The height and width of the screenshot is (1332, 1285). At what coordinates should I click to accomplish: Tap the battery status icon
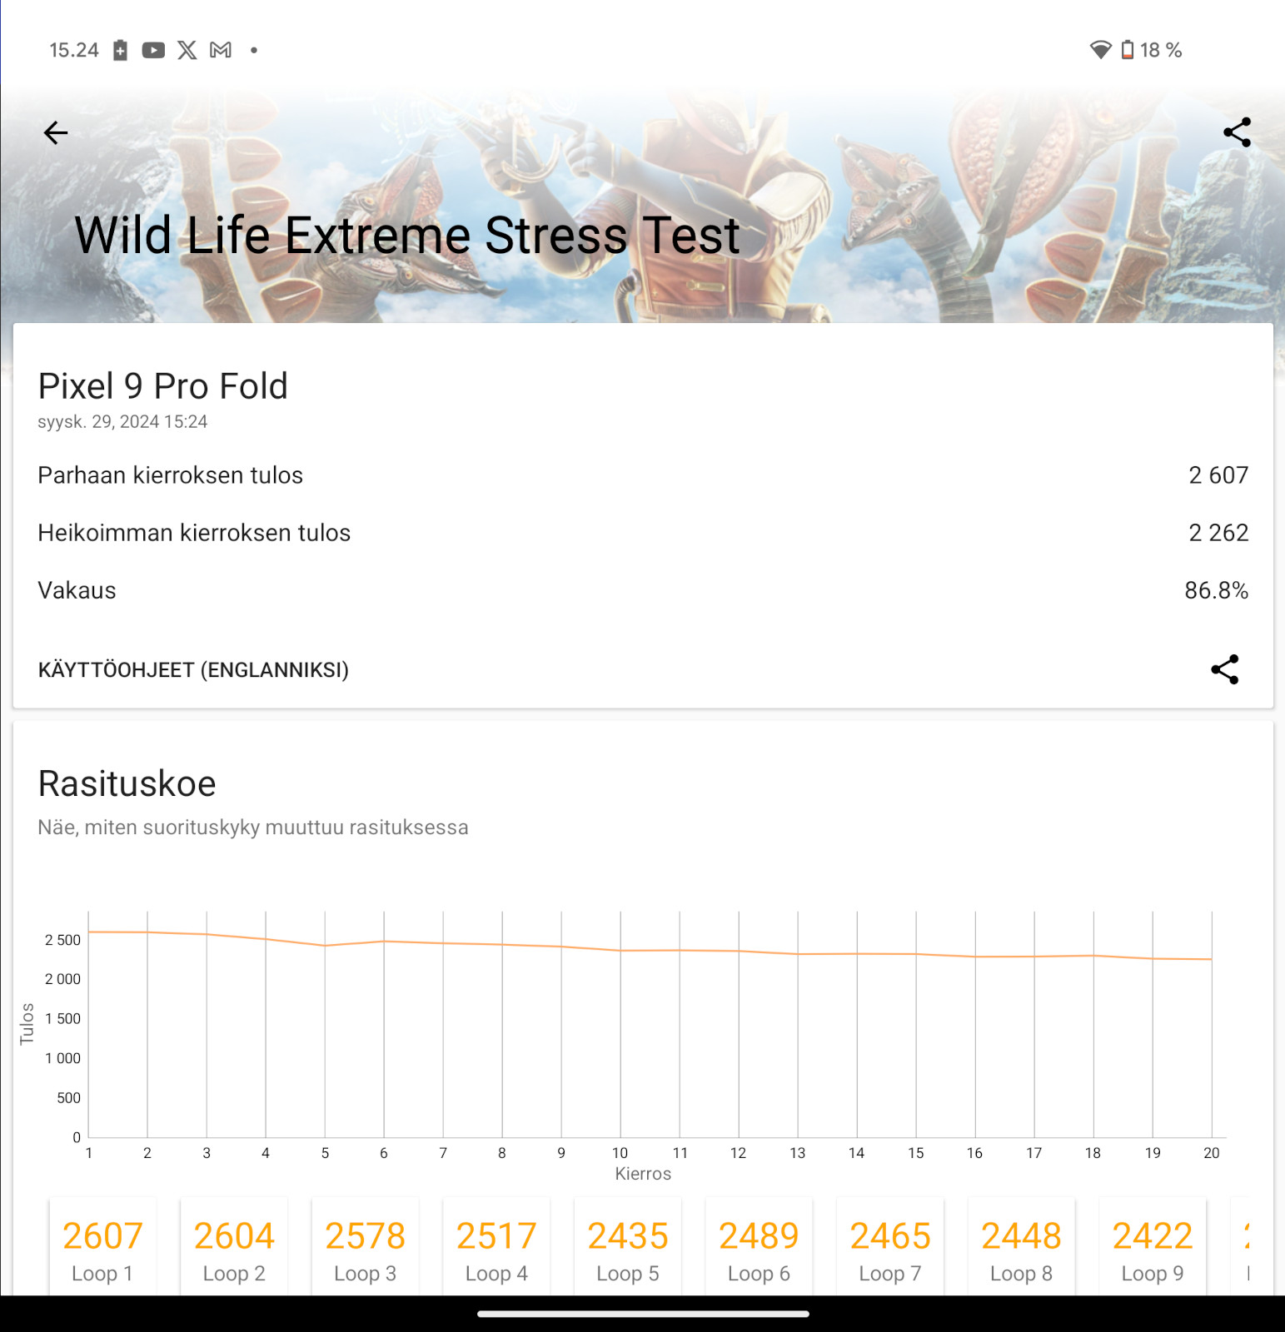point(1127,51)
